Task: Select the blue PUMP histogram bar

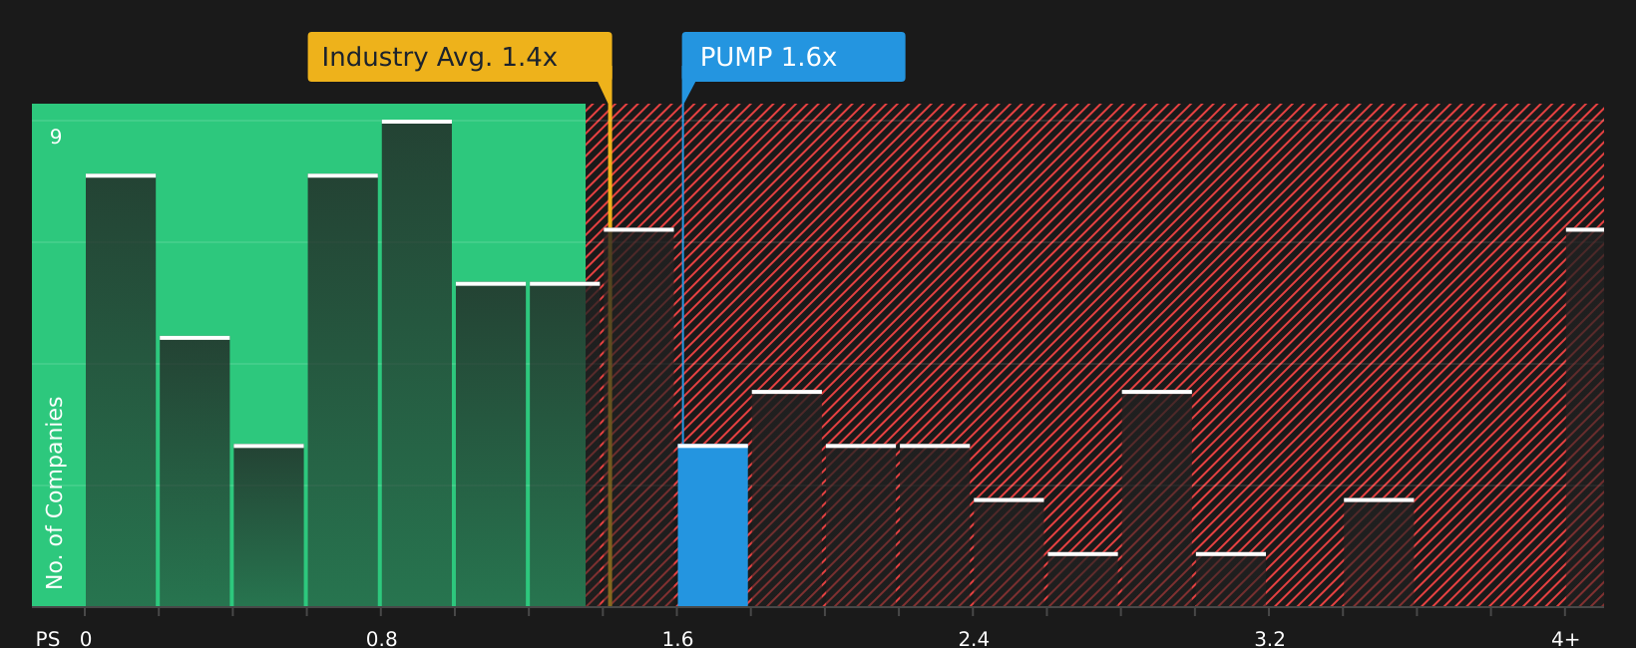Action: pyautogui.click(x=713, y=525)
